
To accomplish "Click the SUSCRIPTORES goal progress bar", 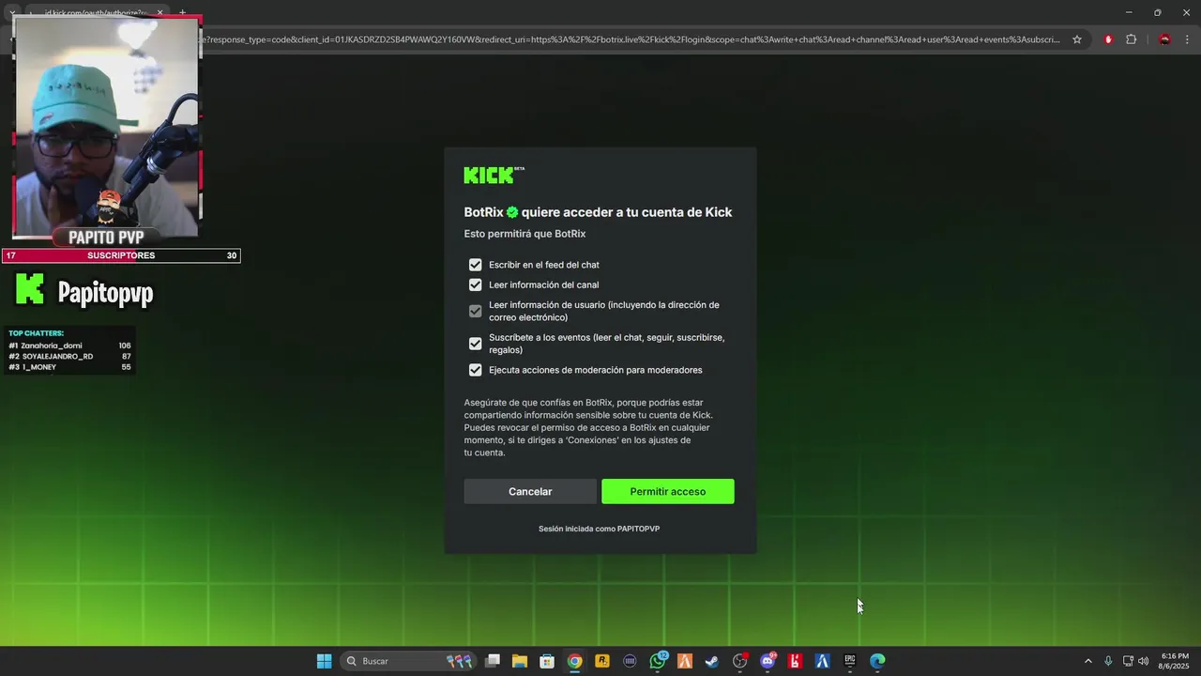I will 121,255.
